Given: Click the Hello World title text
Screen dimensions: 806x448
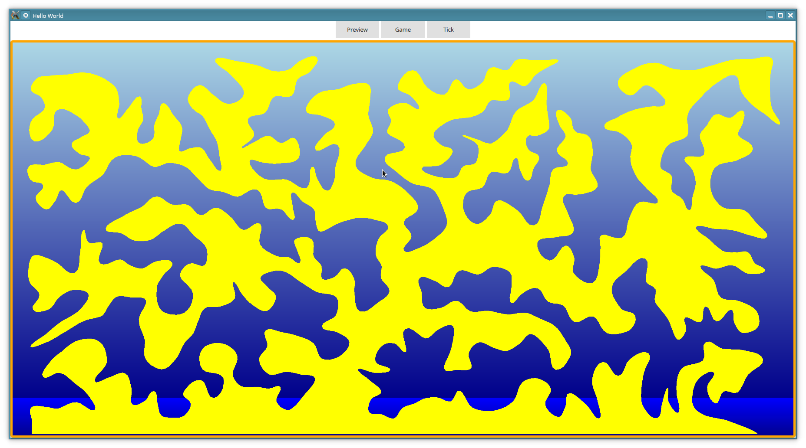Looking at the screenshot, I should tap(48, 16).
